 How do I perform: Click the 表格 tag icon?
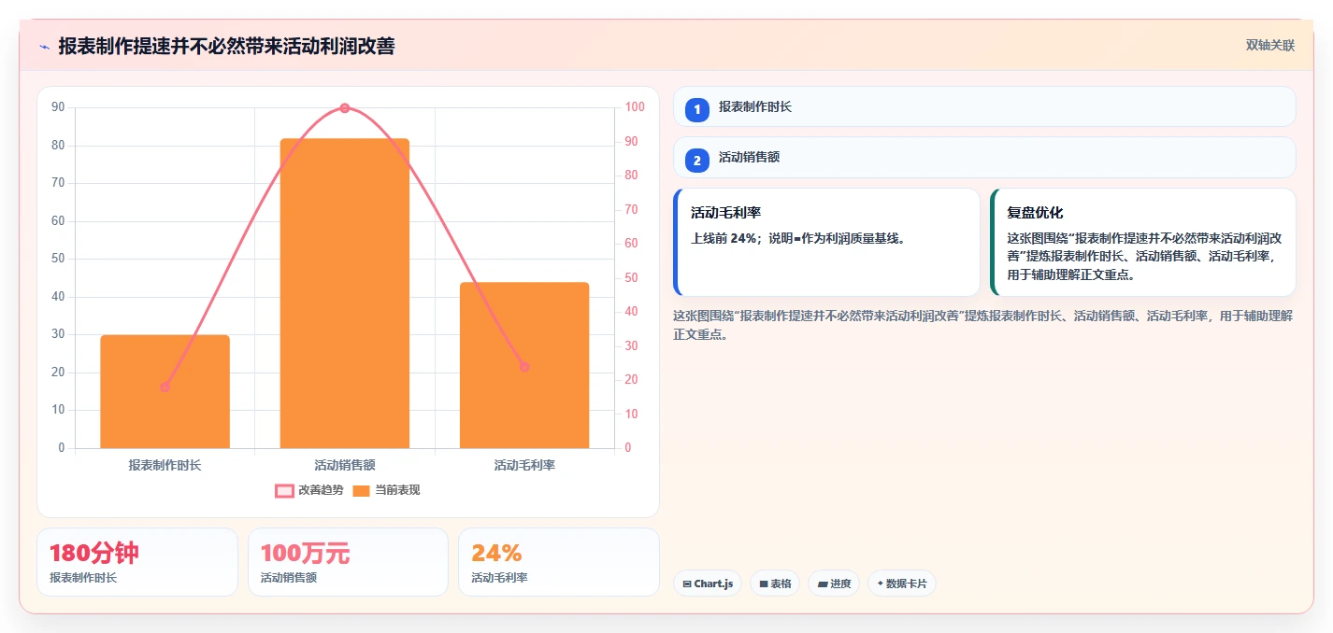pos(764,584)
